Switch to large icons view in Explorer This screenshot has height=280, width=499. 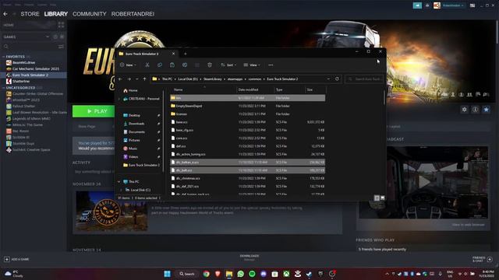383,198
